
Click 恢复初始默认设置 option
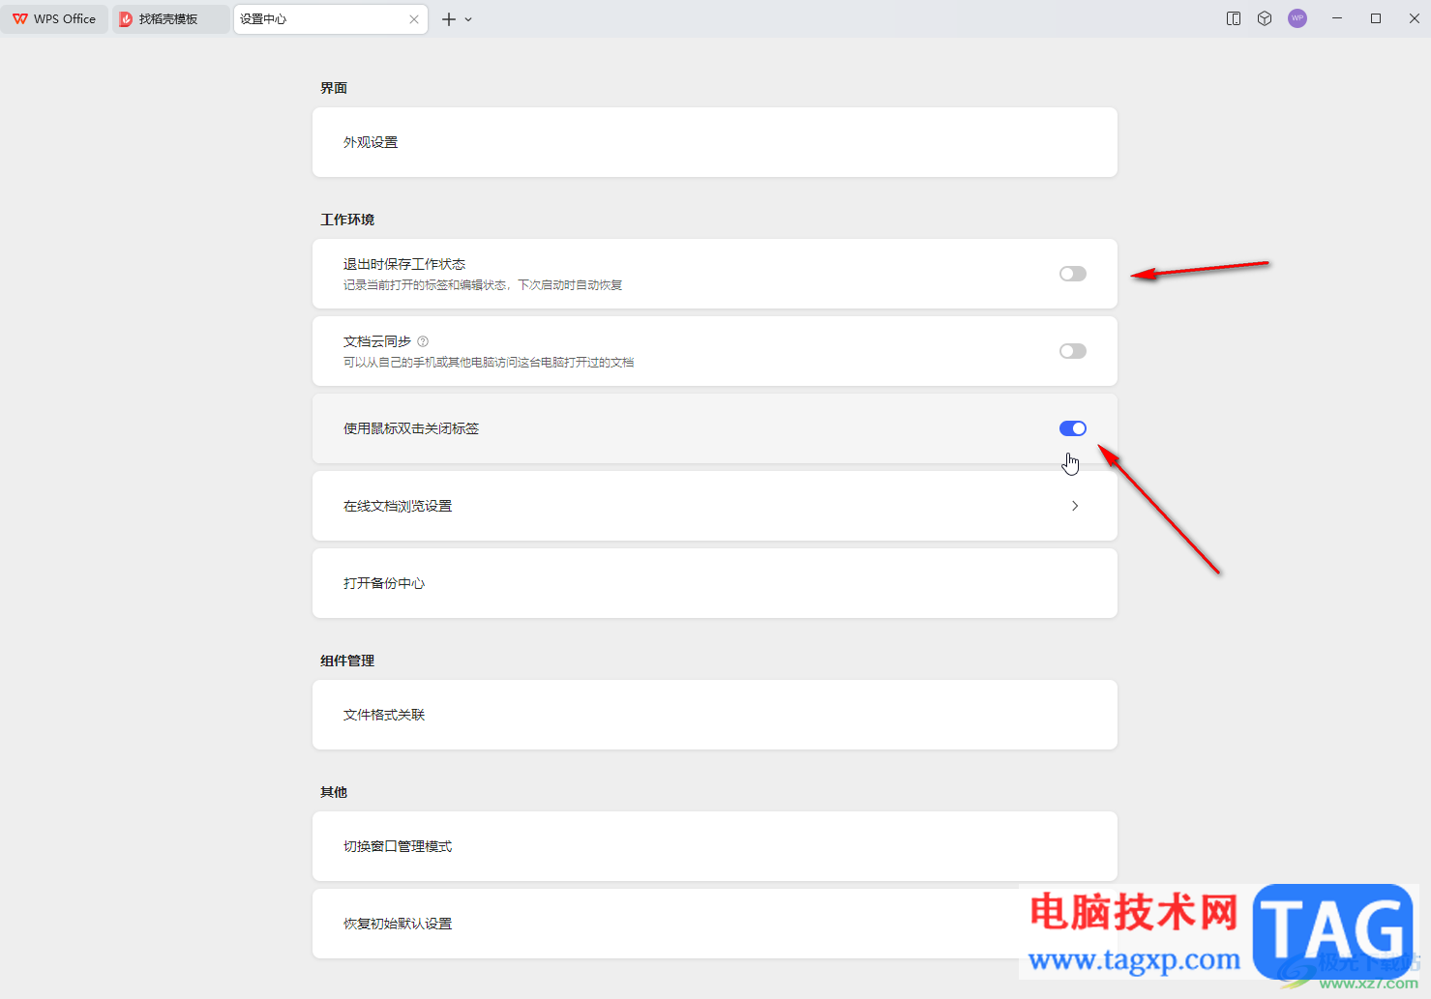[x=715, y=924]
